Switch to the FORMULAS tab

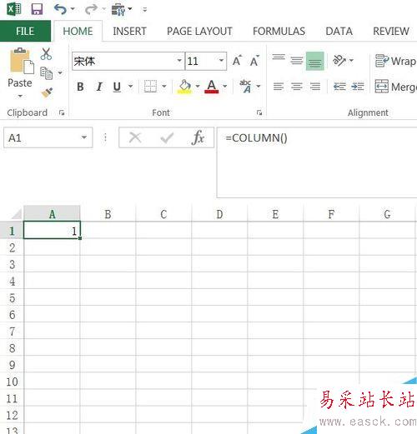tap(279, 31)
